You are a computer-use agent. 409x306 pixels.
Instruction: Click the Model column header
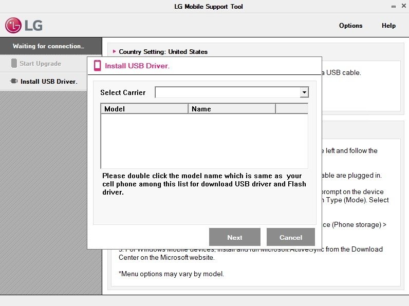(144, 109)
